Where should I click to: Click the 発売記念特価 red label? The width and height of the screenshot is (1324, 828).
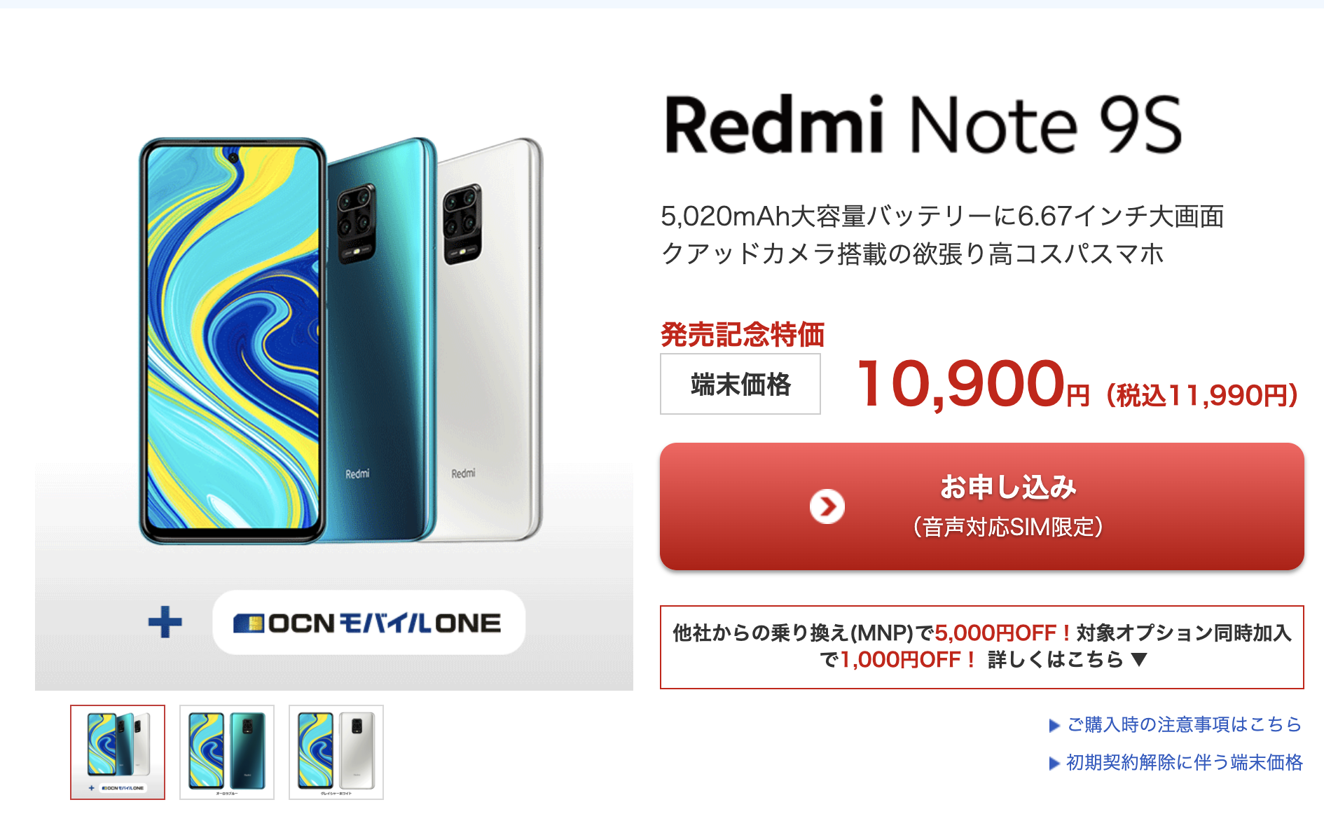click(743, 334)
